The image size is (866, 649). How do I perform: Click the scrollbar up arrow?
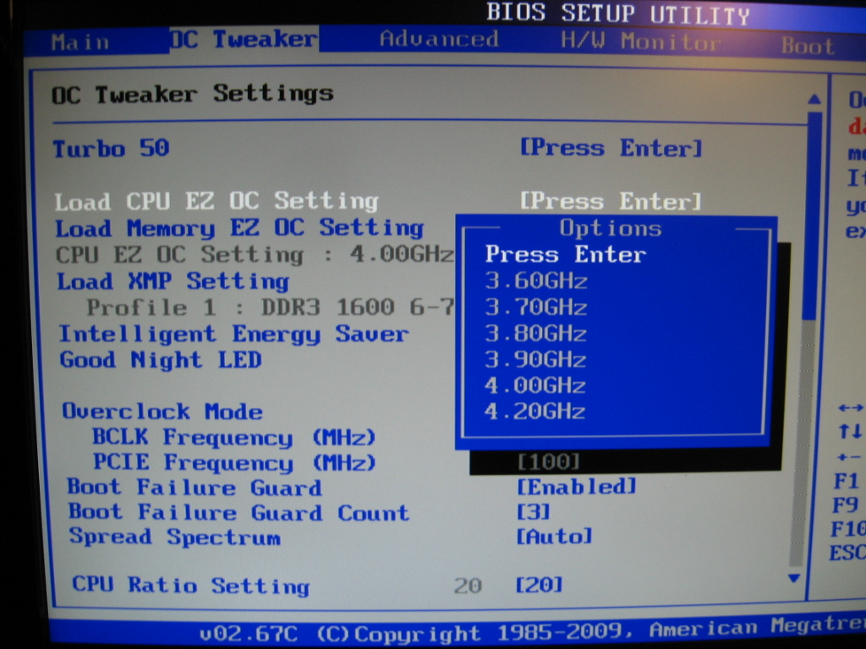click(814, 100)
